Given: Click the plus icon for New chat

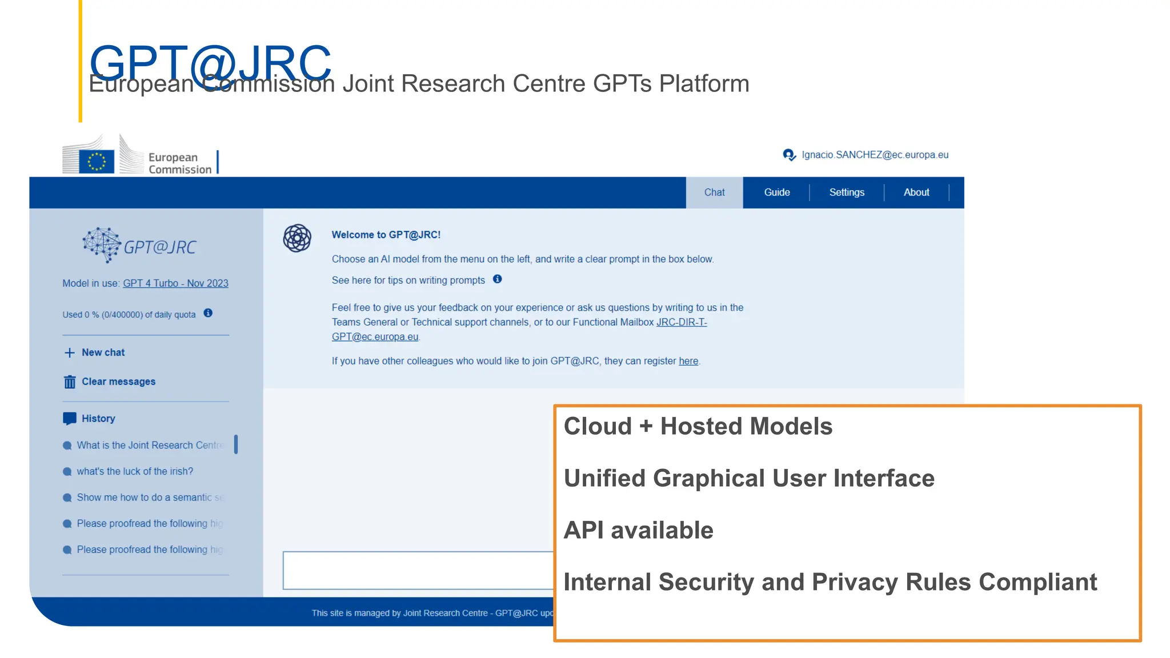Looking at the screenshot, I should pyautogui.click(x=70, y=353).
